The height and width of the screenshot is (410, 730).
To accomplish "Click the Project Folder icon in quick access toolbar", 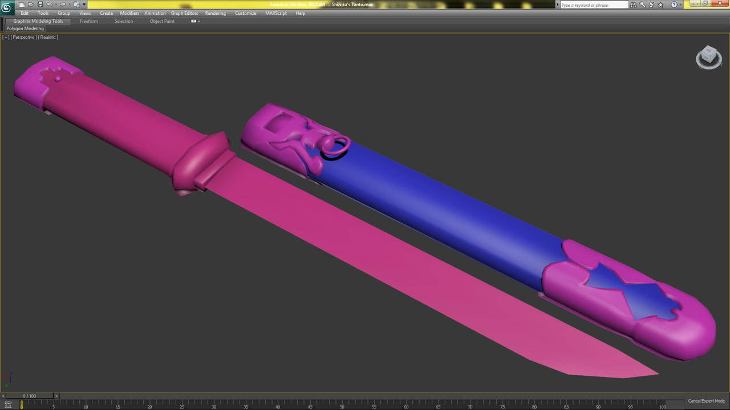I will 76,5.
